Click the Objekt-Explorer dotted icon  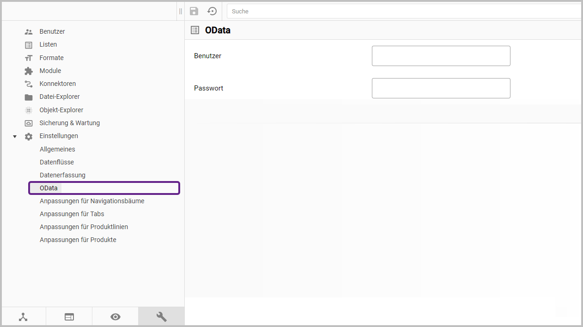tap(29, 110)
